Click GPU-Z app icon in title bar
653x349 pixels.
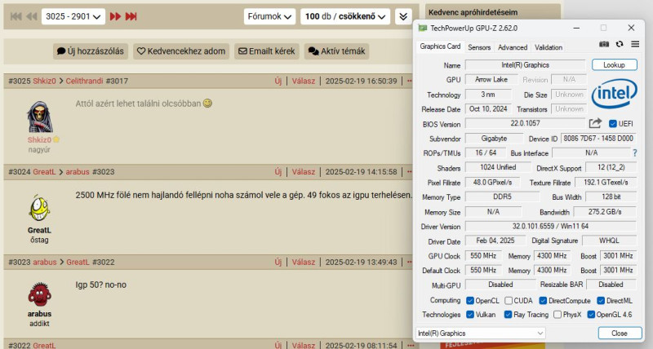[x=423, y=29]
